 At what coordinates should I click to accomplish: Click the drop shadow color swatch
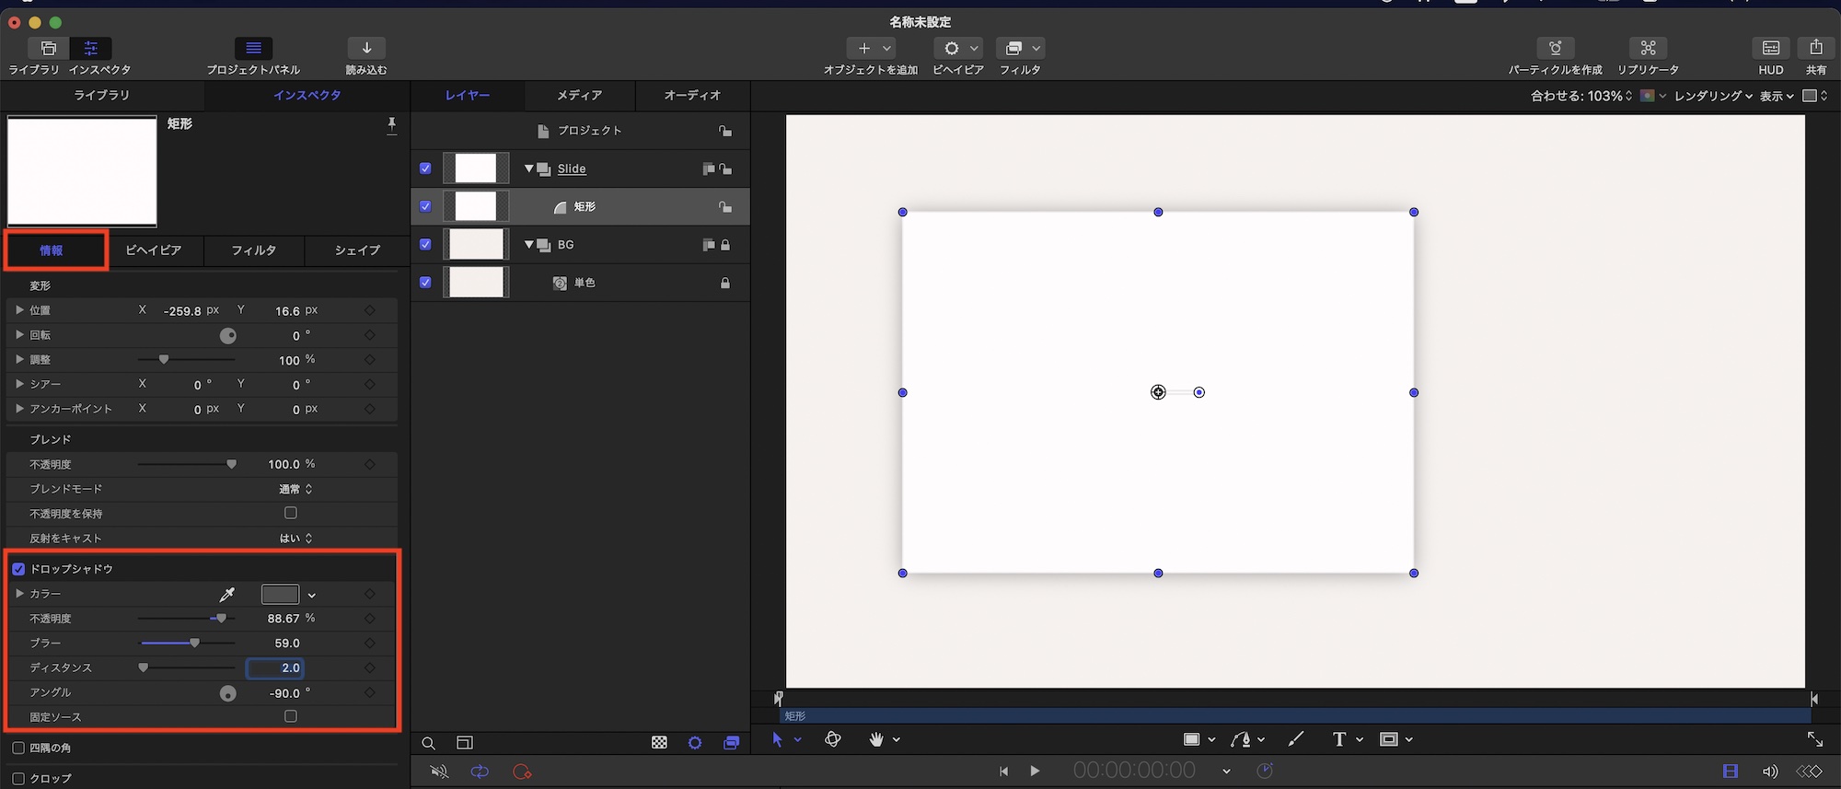pyautogui.click(x=280, y=595)
